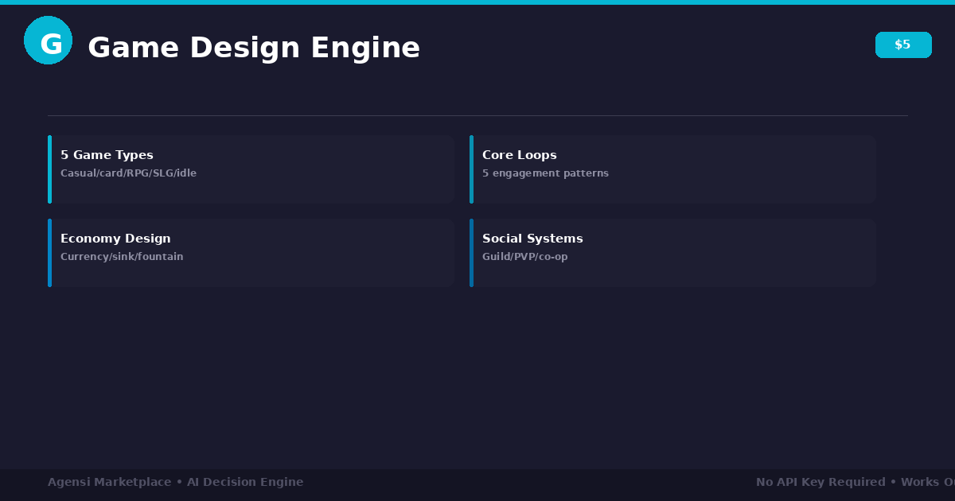Click the Guild/PVP/co-op description
955x501 pixels.
click(524, 257)
